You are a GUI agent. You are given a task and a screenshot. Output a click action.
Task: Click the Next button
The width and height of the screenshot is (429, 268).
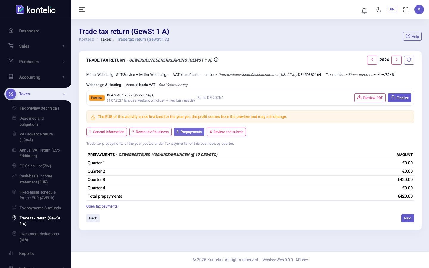(x=408, y=218)
